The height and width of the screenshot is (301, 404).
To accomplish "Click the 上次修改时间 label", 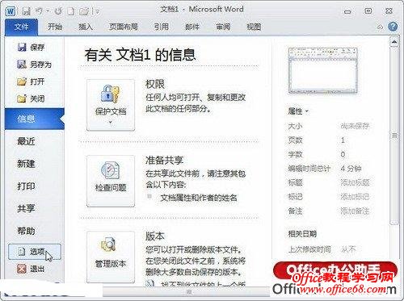I will coord(309,249).
